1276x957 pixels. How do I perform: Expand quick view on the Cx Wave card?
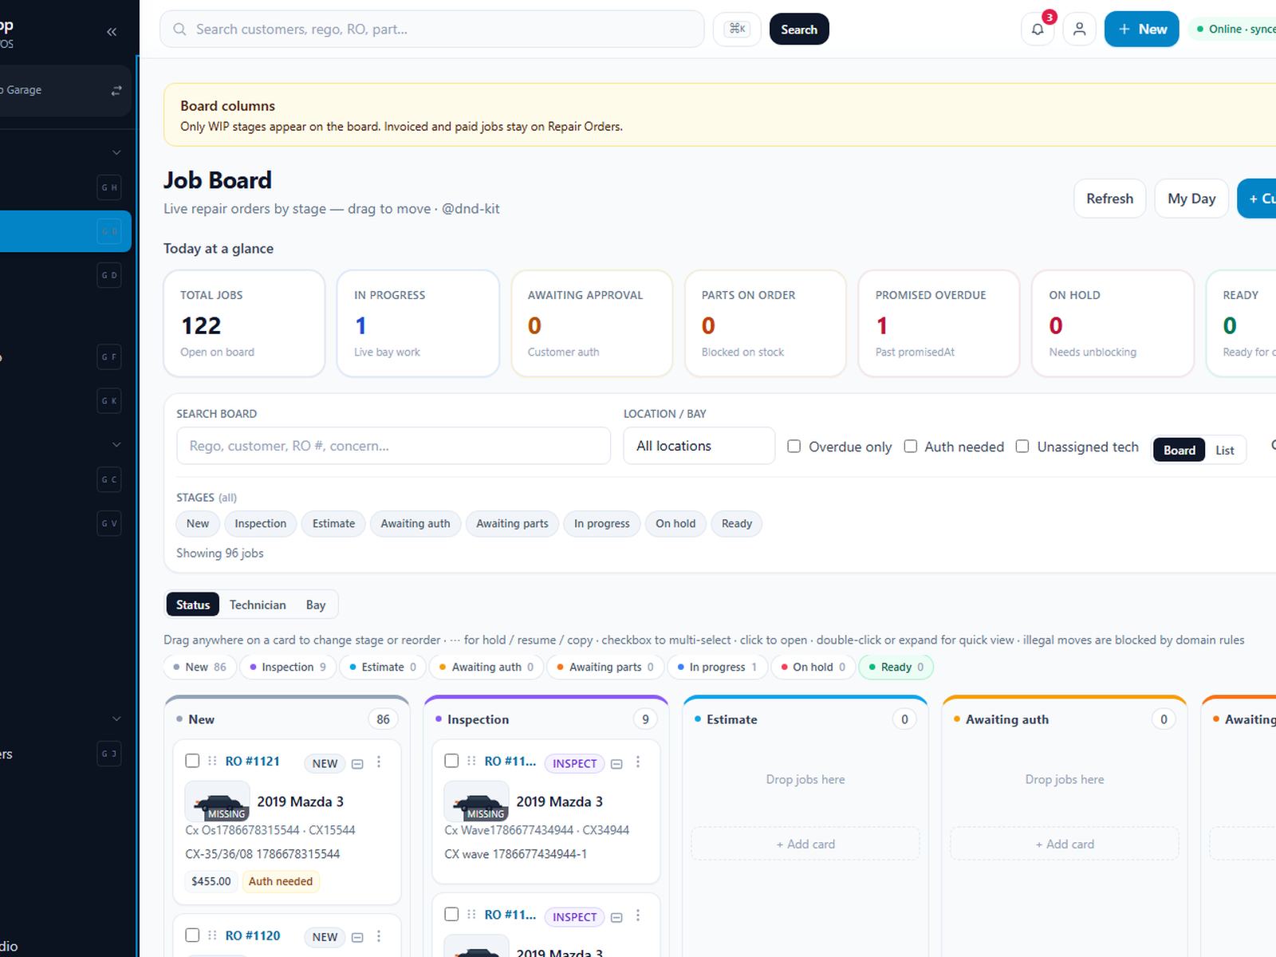tap(616, 763)
